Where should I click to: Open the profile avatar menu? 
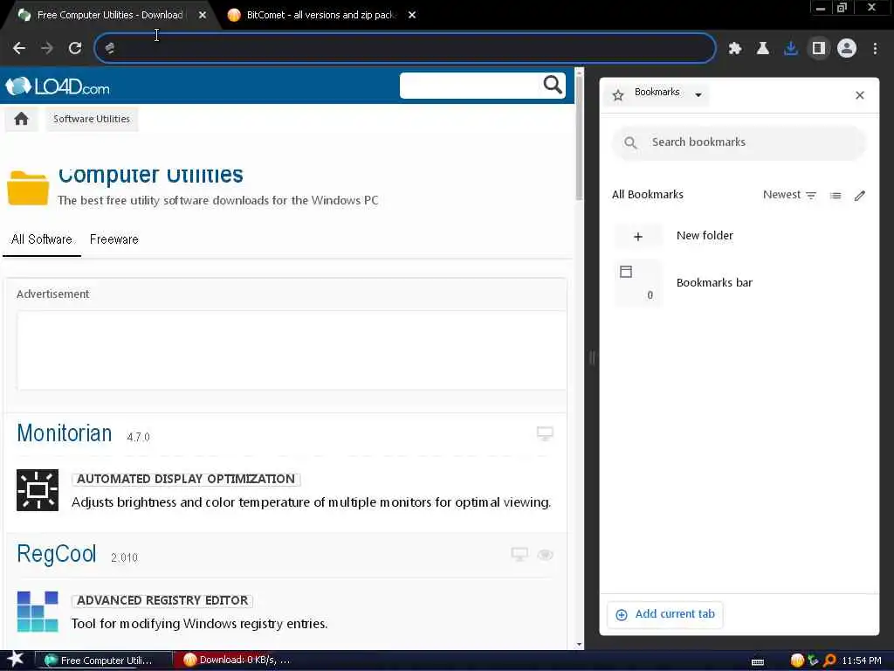tap(847, 49)
